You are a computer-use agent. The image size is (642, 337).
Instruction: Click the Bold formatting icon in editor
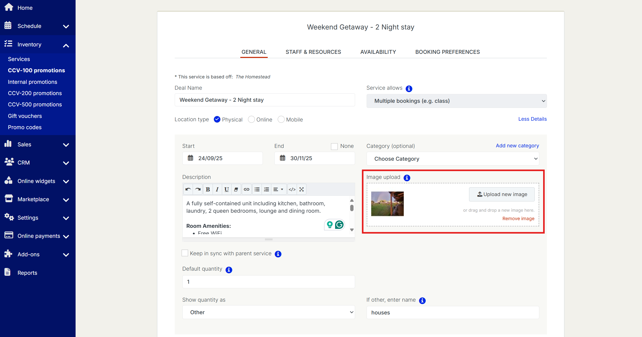coord(208,189)
